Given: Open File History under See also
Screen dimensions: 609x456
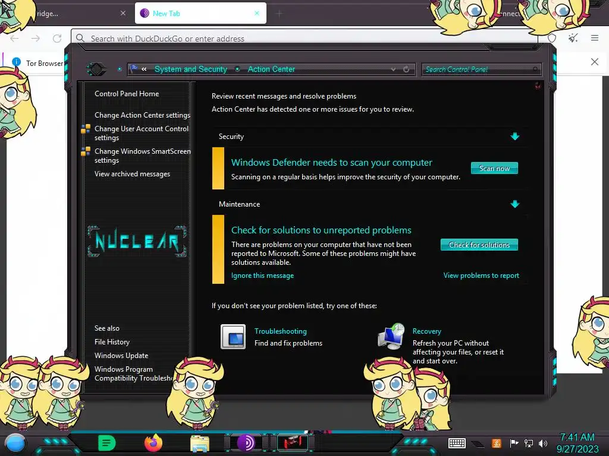Looking at the screenshot, I should coord(112,341).
